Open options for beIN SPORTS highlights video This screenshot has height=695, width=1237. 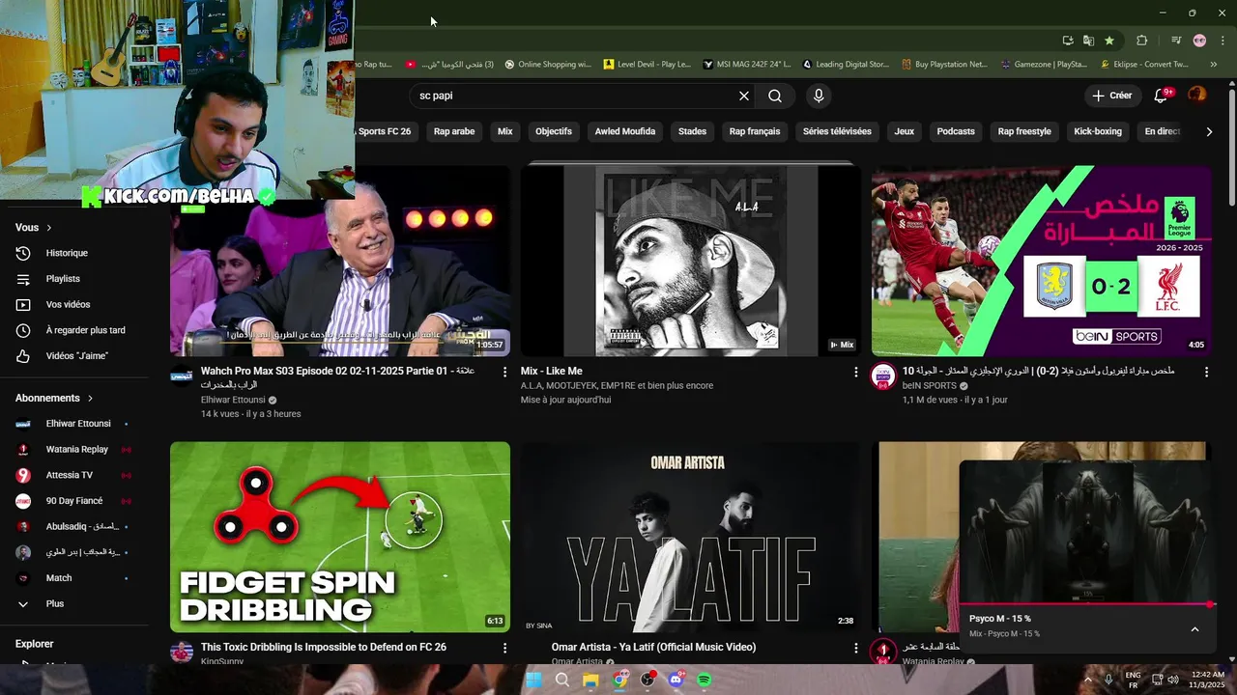(x=1206, y=372)
